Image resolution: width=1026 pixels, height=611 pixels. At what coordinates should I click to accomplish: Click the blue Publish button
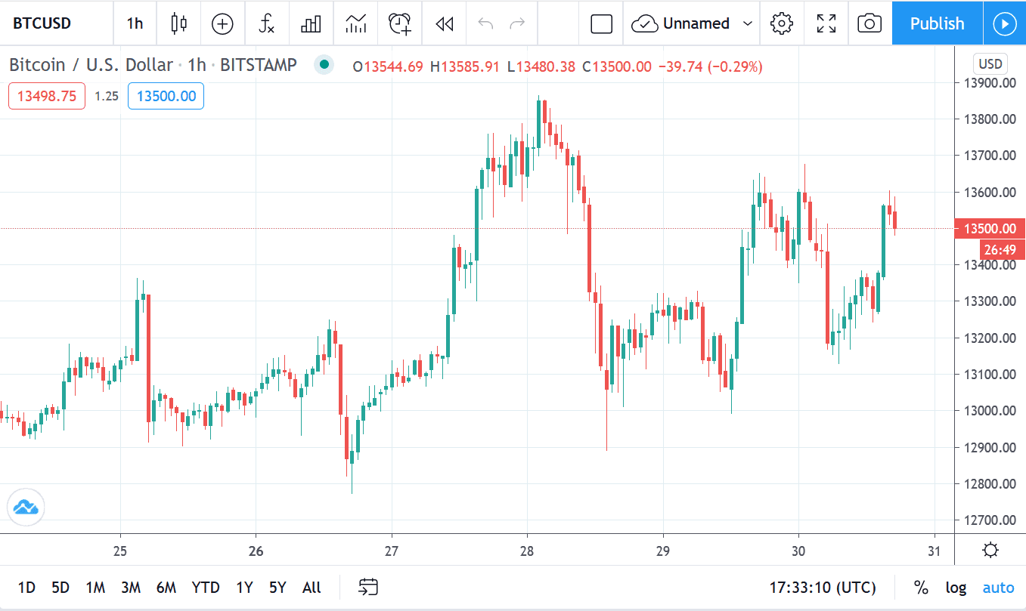tap(937, 23)
